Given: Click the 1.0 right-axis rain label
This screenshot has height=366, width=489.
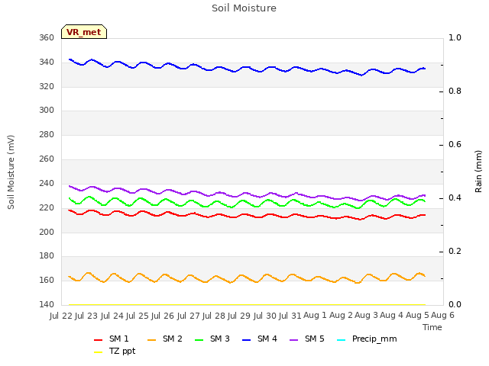Looking at the screenshot, I should pos(455,38).
